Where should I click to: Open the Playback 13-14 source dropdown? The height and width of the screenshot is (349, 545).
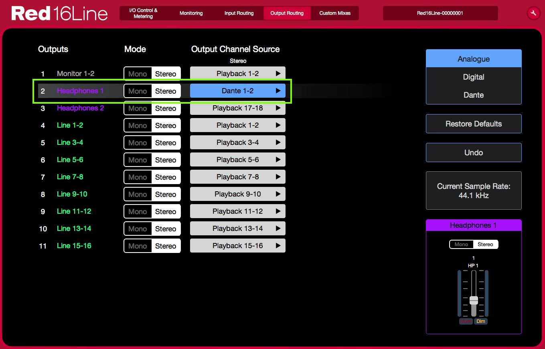[238, 229]
